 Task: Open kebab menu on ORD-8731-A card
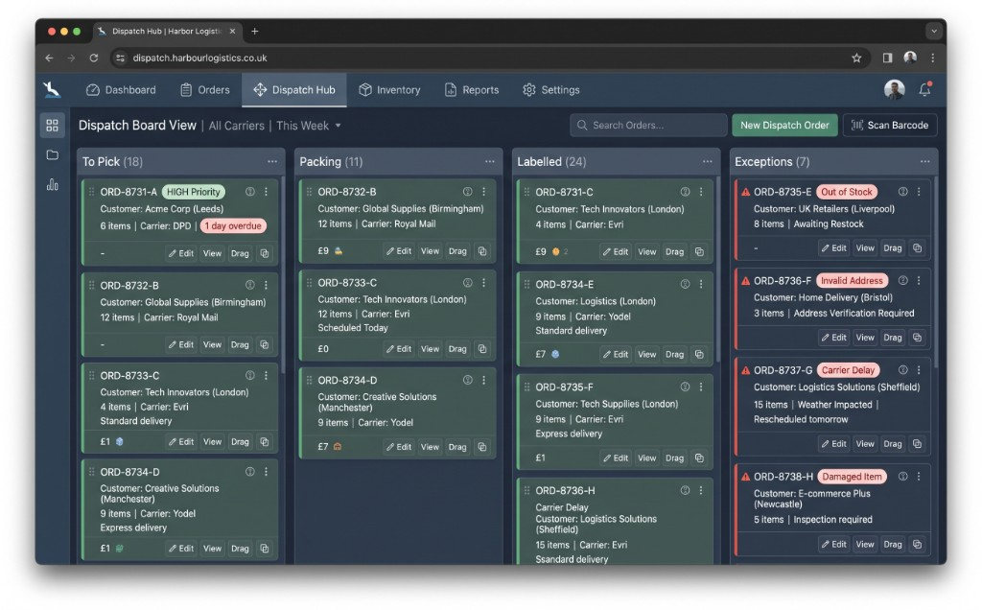point(267,192)
